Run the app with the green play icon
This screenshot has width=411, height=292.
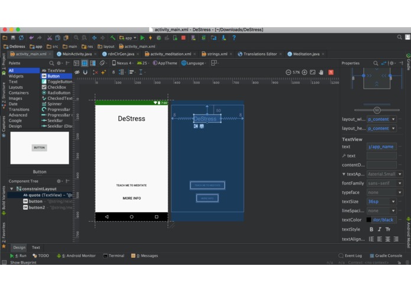pyautogui.click(x=143, y=38)
